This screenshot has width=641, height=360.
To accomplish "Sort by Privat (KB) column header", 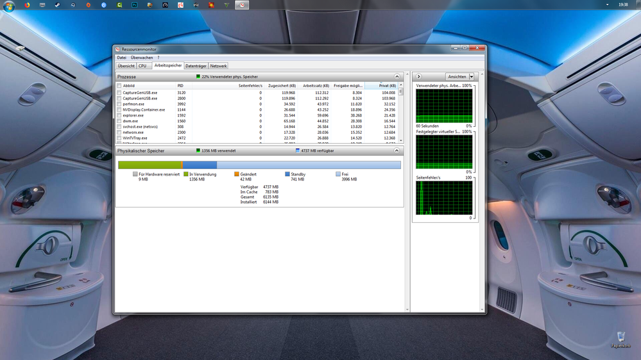I will (x=381, y=86).
